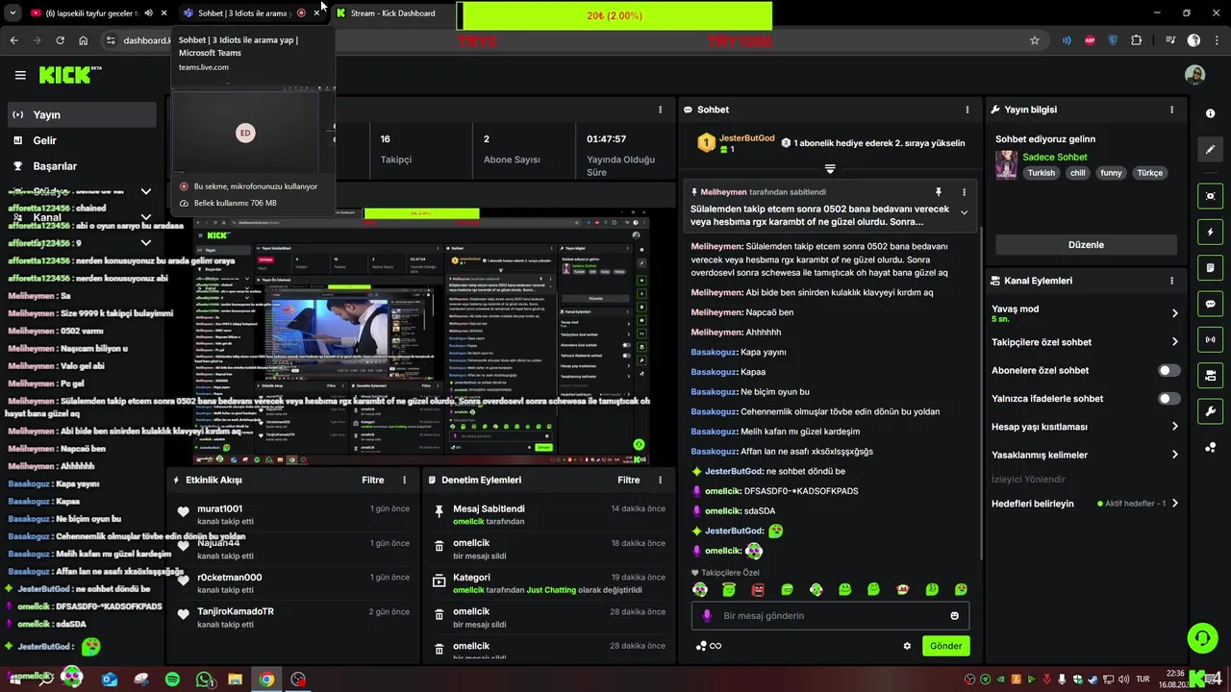
Task: Open WhatsApp from the taskbar
Action: click(204, 680)
